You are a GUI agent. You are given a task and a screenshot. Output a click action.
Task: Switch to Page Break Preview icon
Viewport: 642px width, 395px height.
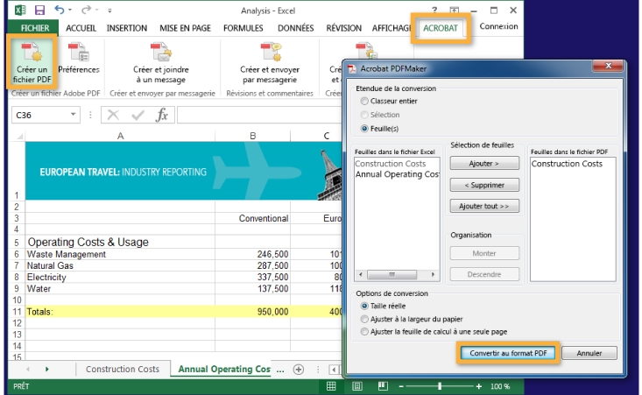pos(384,386)
